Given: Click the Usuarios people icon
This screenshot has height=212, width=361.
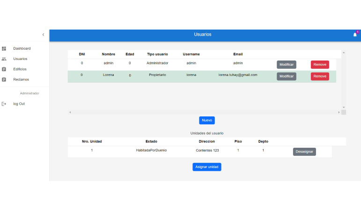Looking at the screenshot, I should [x=4, y=59].
